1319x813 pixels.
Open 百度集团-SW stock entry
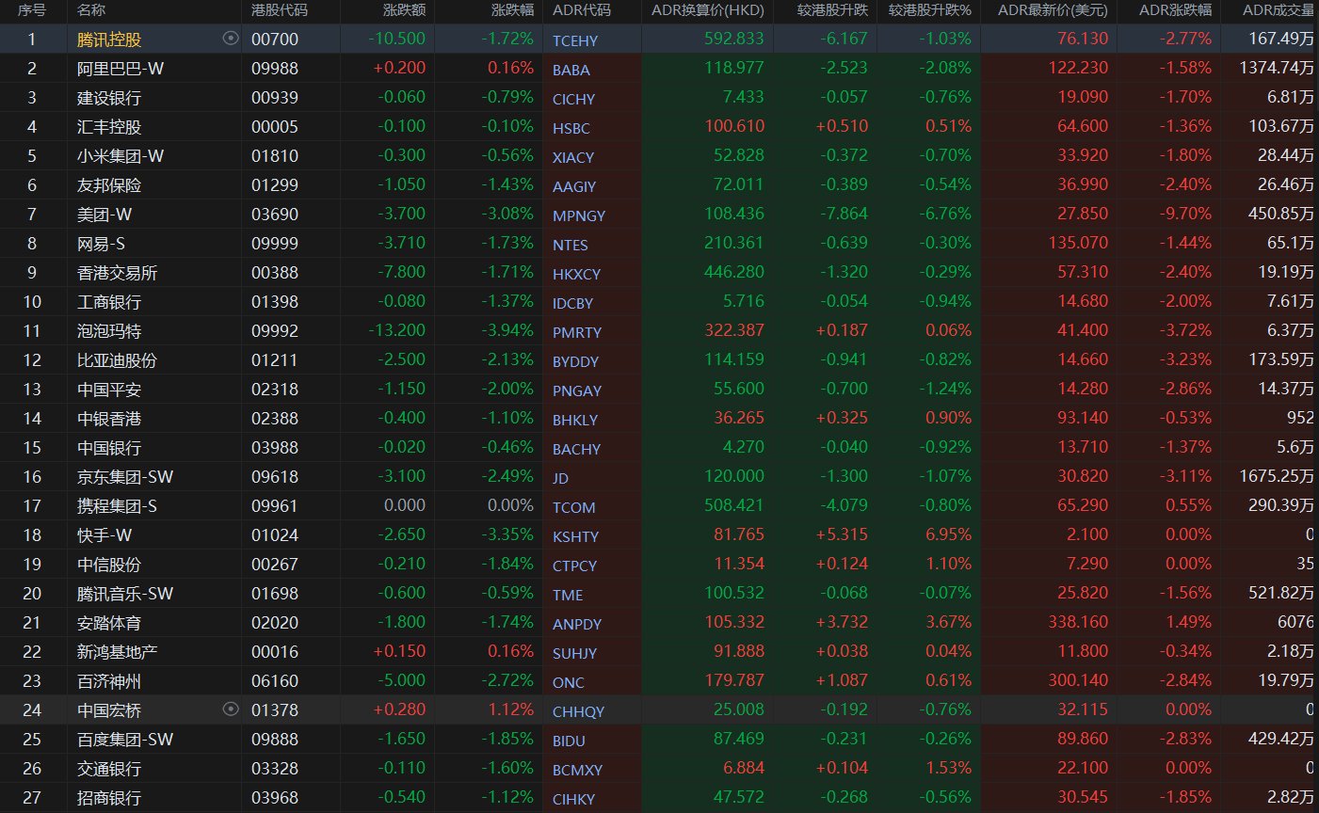point(125,740)
